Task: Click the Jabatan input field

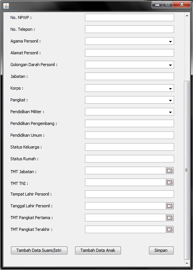Action: pos(129,76)
